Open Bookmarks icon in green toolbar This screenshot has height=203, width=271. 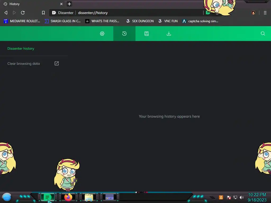[x=147, y=34]
